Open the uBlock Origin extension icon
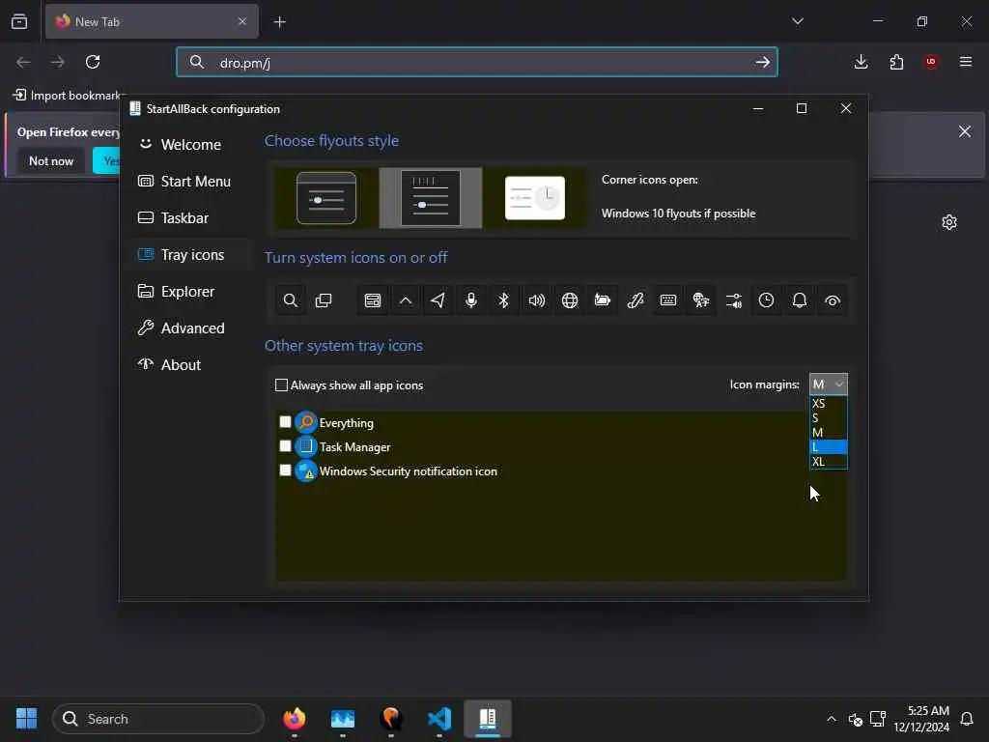 930,62
